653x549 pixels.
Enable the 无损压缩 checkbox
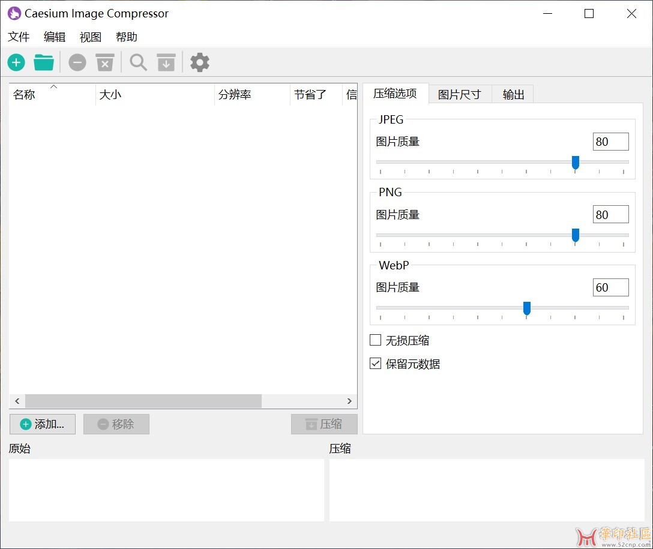[376, 340]
